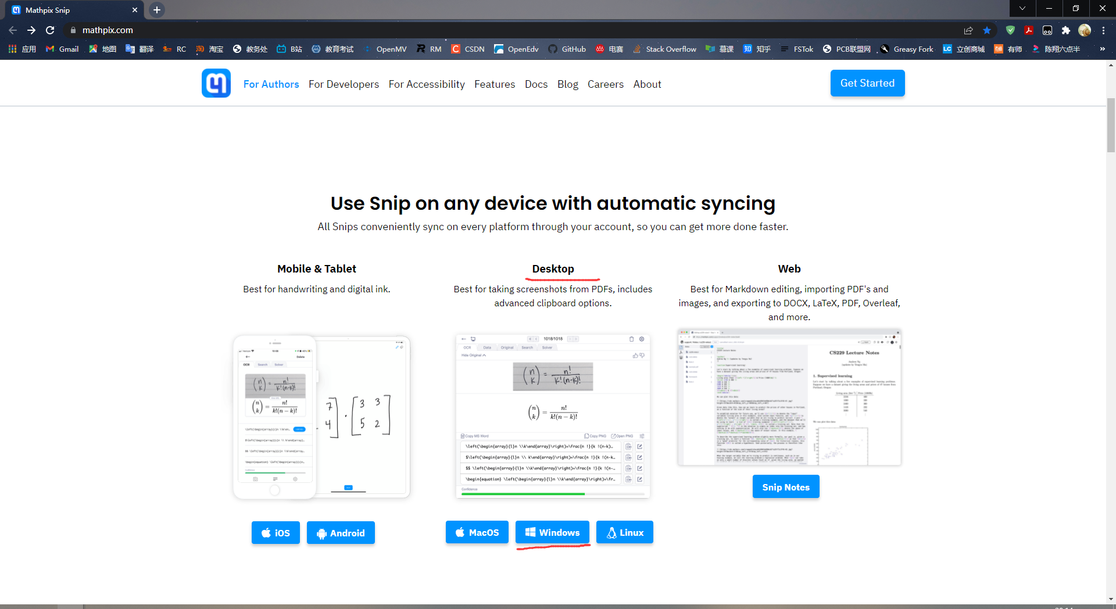
Task: Open the 教育考试 bookmark
Action: tap(332, 49)
